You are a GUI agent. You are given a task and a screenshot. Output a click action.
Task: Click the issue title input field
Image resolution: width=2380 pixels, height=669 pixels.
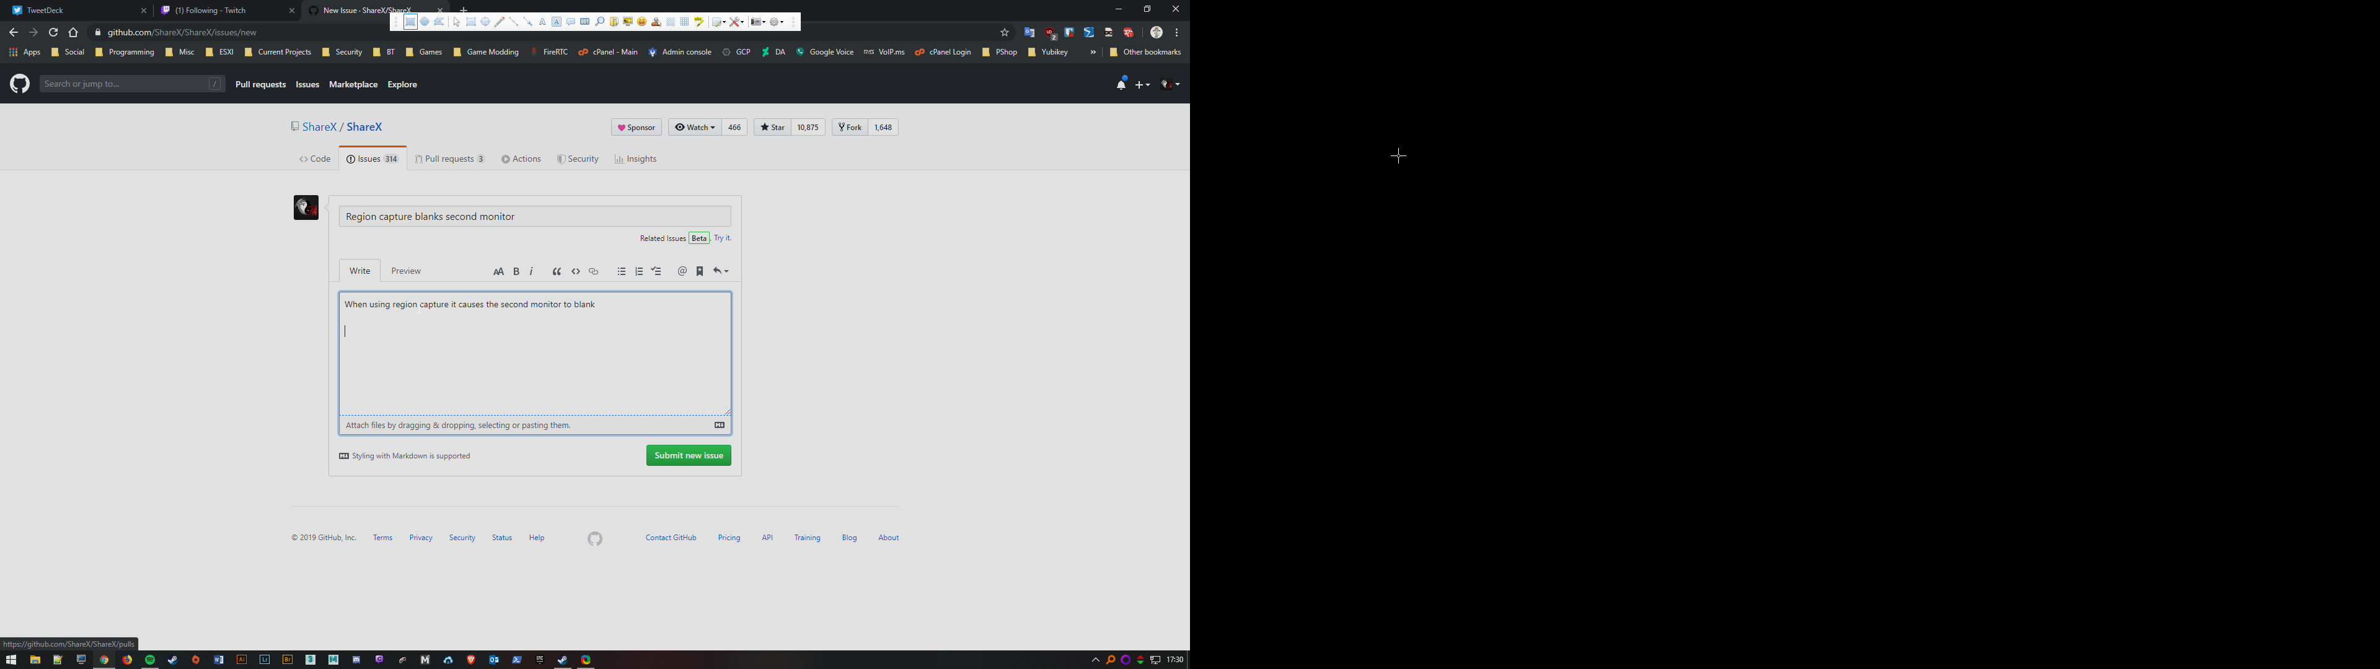(535, 216)
